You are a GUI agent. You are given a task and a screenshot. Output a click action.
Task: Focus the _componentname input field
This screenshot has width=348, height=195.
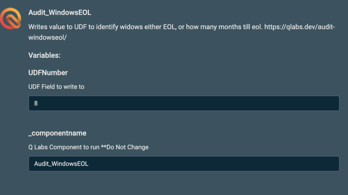(184, 164)
